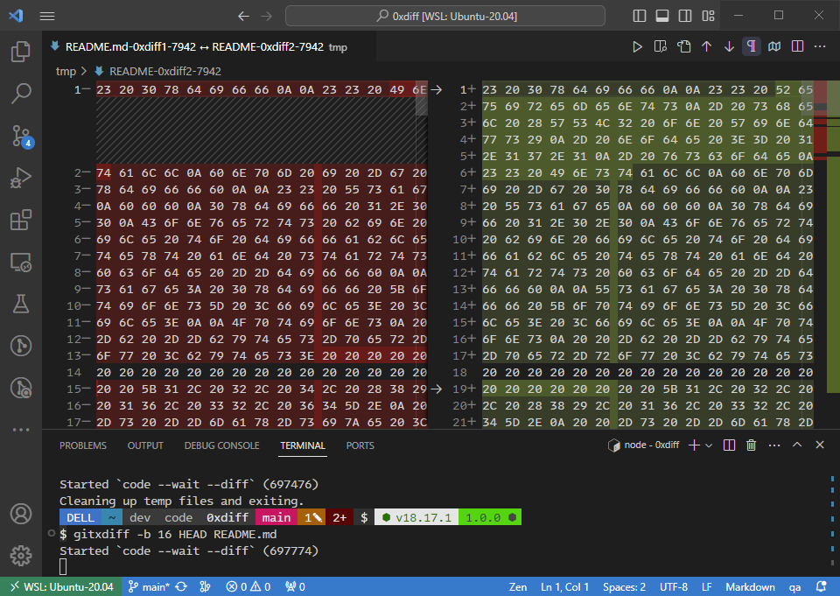Toggle Zen mode in status bar

tap(518, 587)
